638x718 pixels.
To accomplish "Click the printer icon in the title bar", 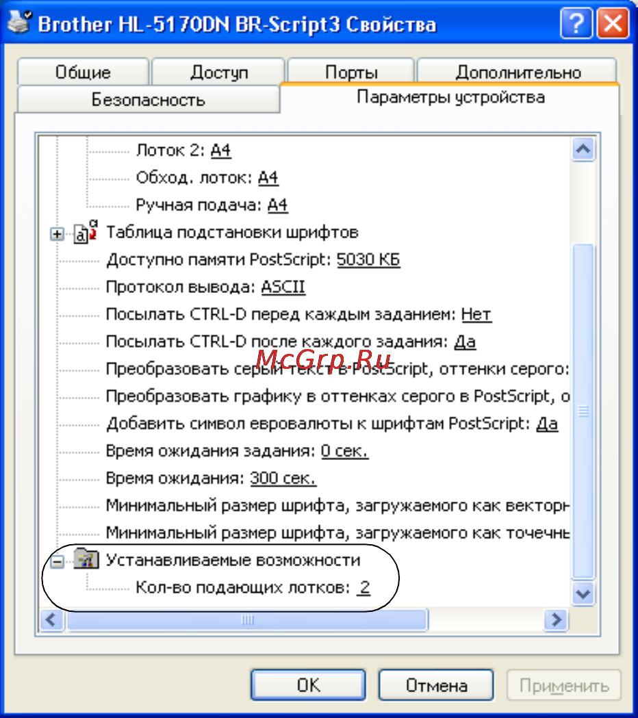I will pos(19,22).
